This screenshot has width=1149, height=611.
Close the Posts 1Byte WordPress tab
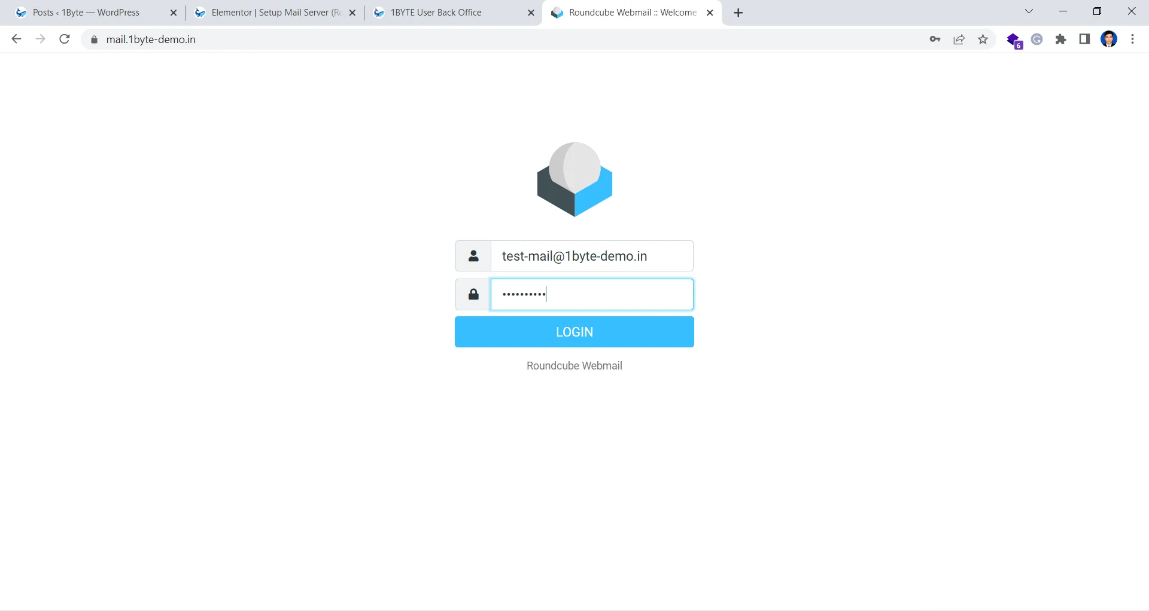click(x=174, y=13)
